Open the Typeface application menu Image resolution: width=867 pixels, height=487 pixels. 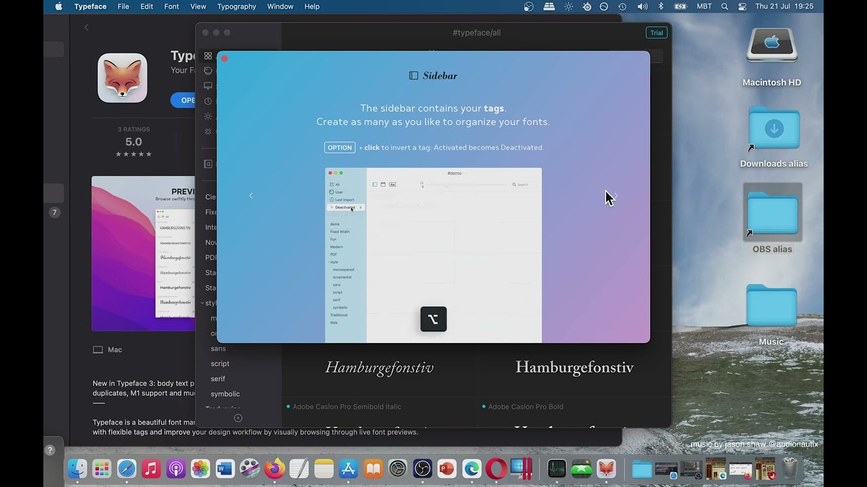coord(90,6)
